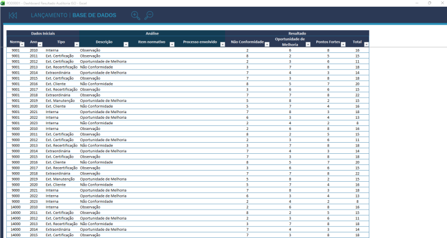Open the Descrição filter dropdown
Screen dimensions: 447x238
click(x=126, y=43)
